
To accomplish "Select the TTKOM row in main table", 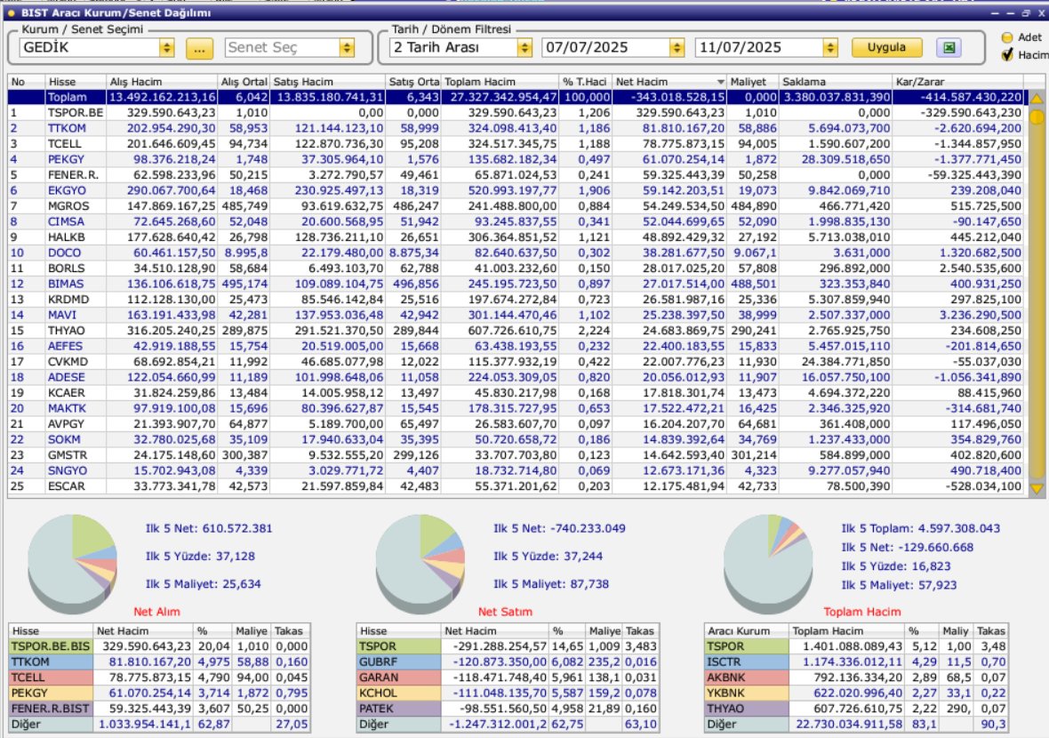I will pyautogui.click(x=516, y=128).
